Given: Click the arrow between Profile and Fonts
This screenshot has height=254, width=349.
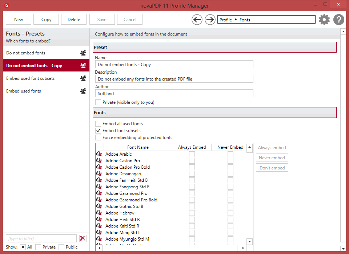Looking at the screenshot, I should [236, 20].
